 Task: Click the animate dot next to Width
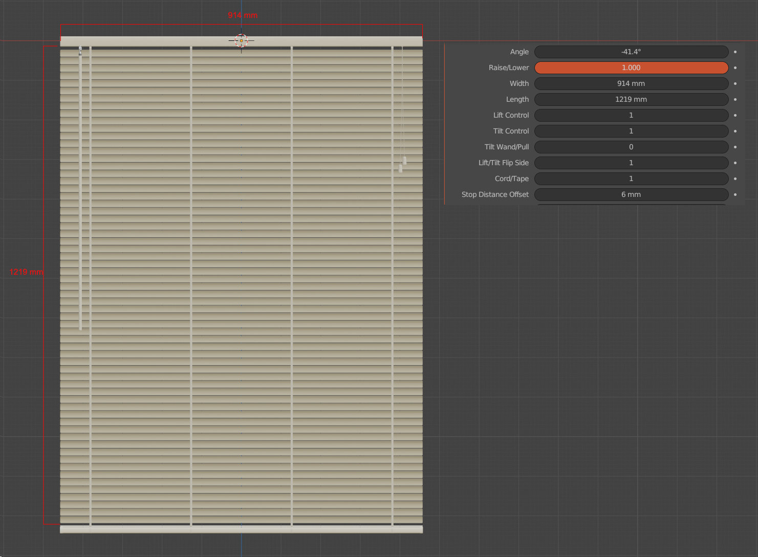click(735, 83)
